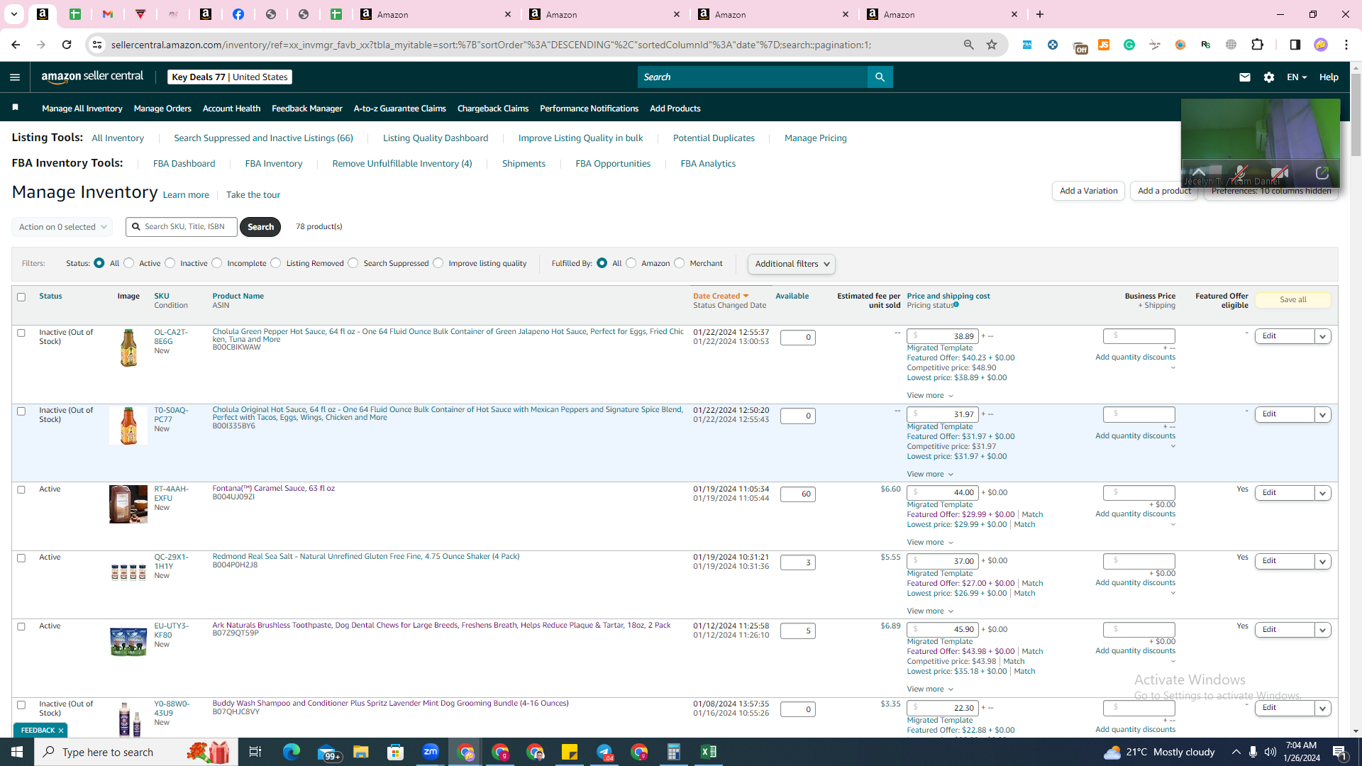1362x766 pixels.
Task: Open the Chrome profile avatar
Action: pyautogui.click(x=1320, y=45)
